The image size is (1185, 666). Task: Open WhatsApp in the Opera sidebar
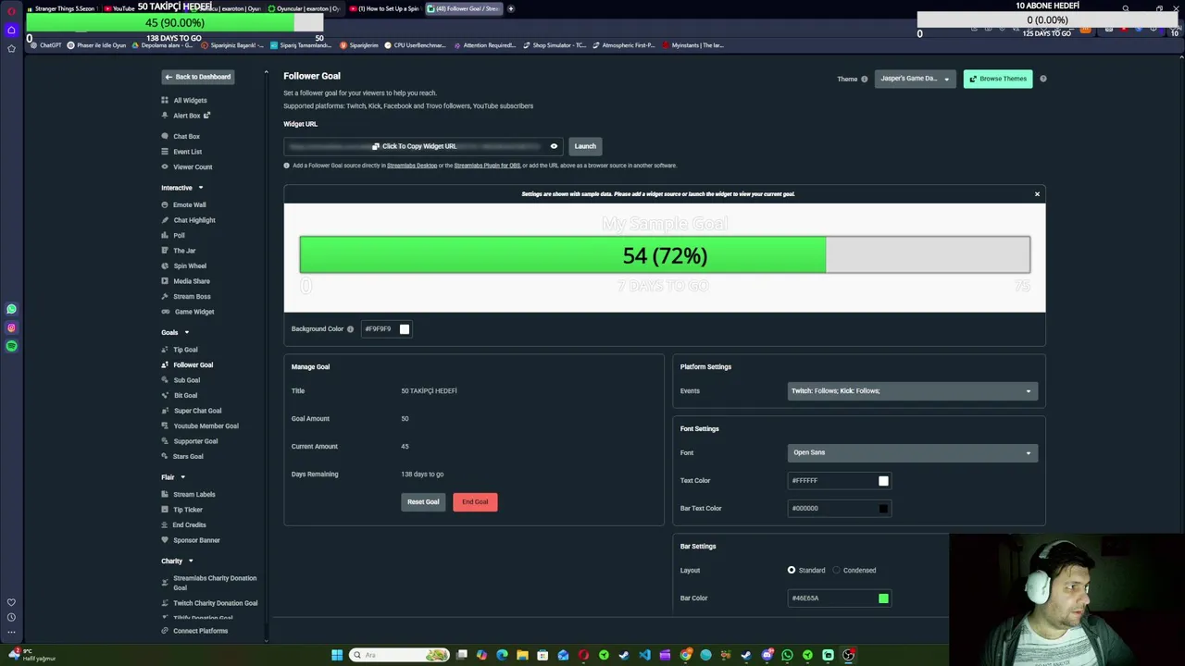[x=11, y=309]
